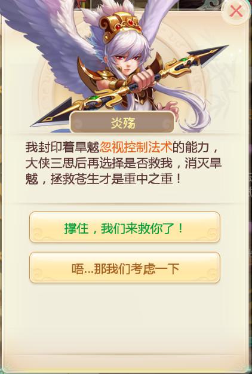The width and height of the screenshot is (252, 374).
Task: Select "唔...那我们考虑一下" option
Action: (x=125, y=268)
